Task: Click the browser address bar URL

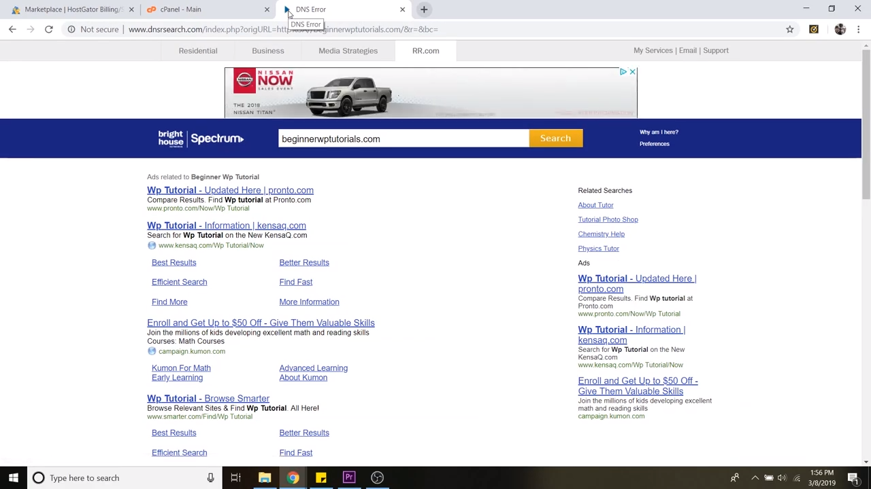Action: pos(283,29)
